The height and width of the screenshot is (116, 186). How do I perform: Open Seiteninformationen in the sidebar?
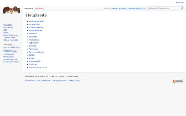tap(11, 62)
